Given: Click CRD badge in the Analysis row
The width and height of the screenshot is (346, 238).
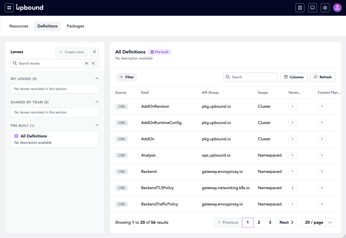Looking at the screenshot, I should click(122, 155).
